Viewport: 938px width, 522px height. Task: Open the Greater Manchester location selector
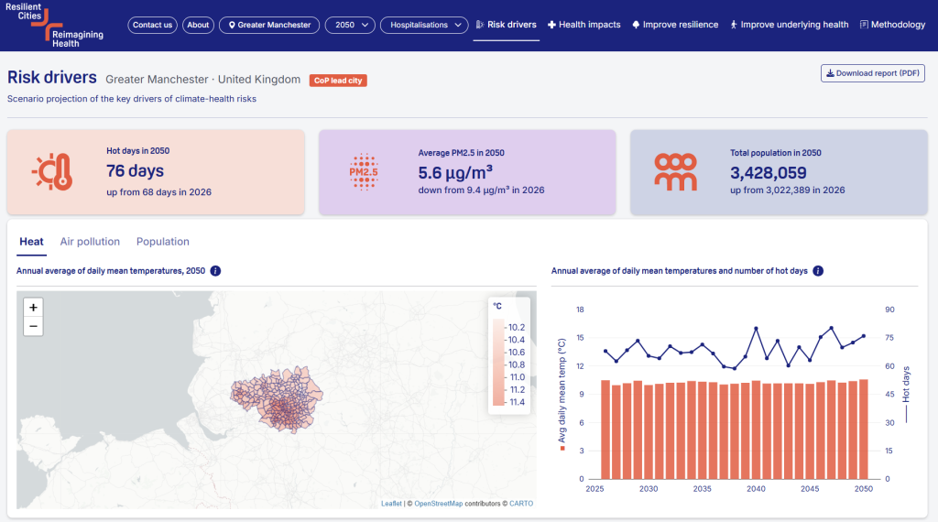click(x=269, y=25)
